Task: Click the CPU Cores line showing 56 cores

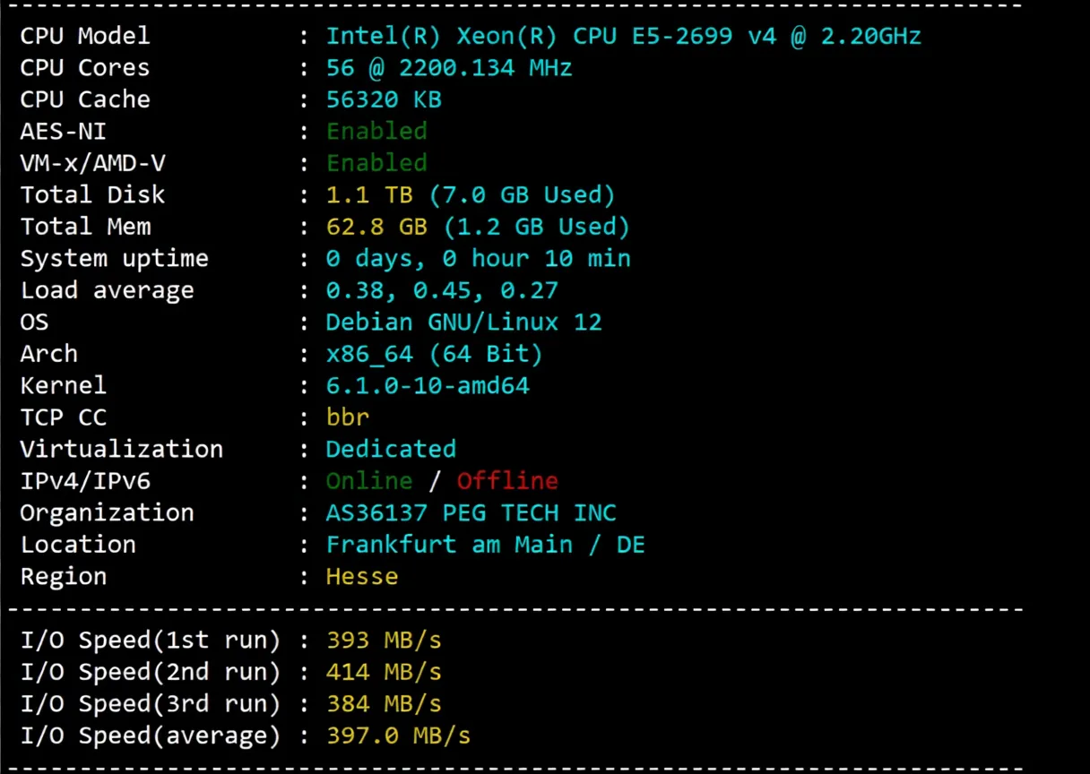Action: (x=450, y=67)
